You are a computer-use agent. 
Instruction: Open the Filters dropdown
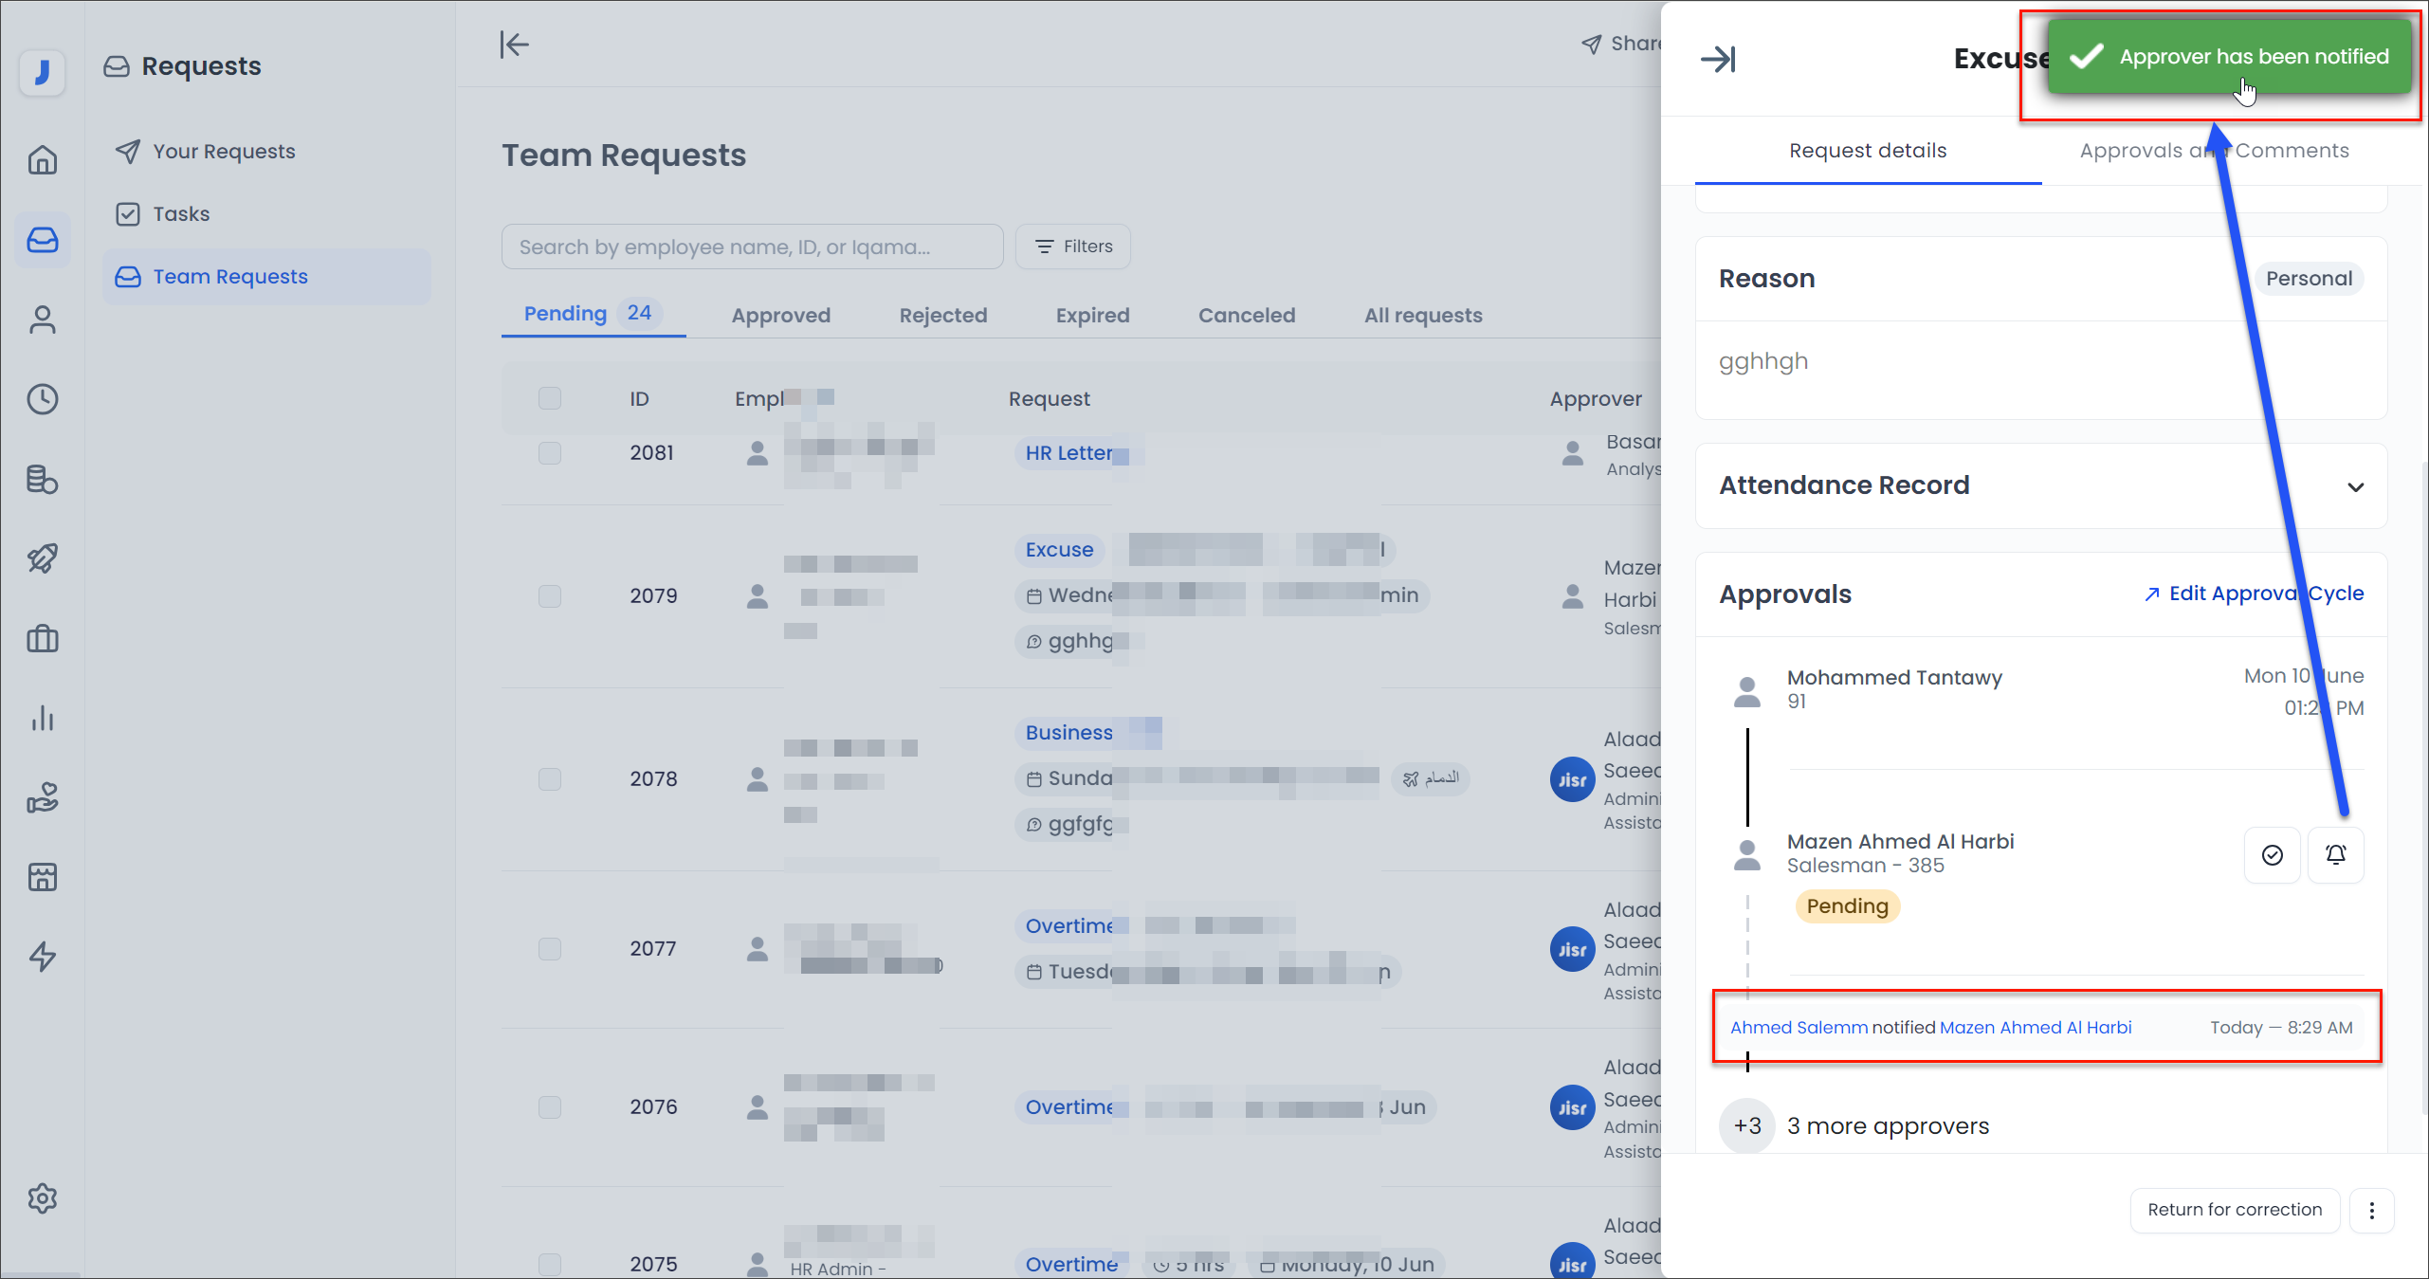click(x=1073, y=247)
